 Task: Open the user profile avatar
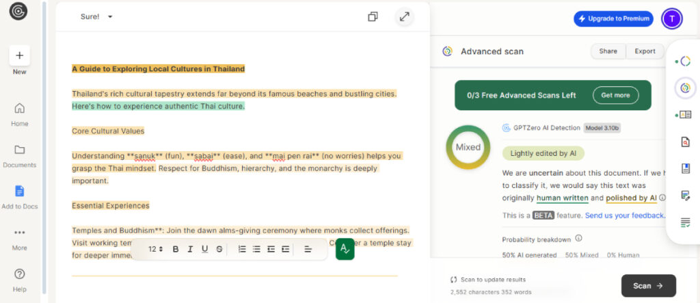[672, 18]
